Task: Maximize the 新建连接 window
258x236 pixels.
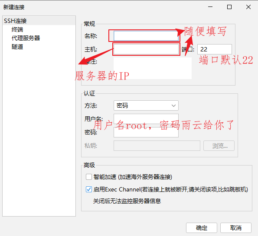Action: click(229, 7)
